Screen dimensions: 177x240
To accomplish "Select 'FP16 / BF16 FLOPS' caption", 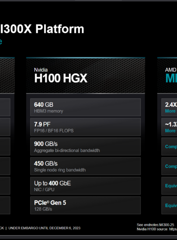I will point(54,131).
